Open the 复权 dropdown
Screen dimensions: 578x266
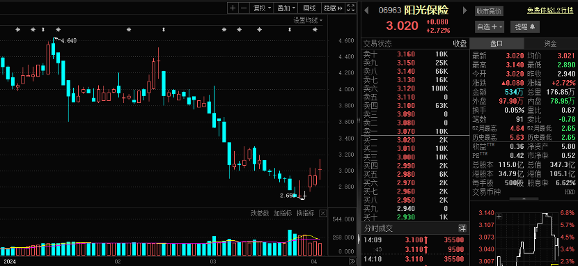tap(261, 8)
